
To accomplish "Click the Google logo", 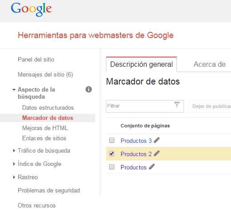I will [31, 9].
